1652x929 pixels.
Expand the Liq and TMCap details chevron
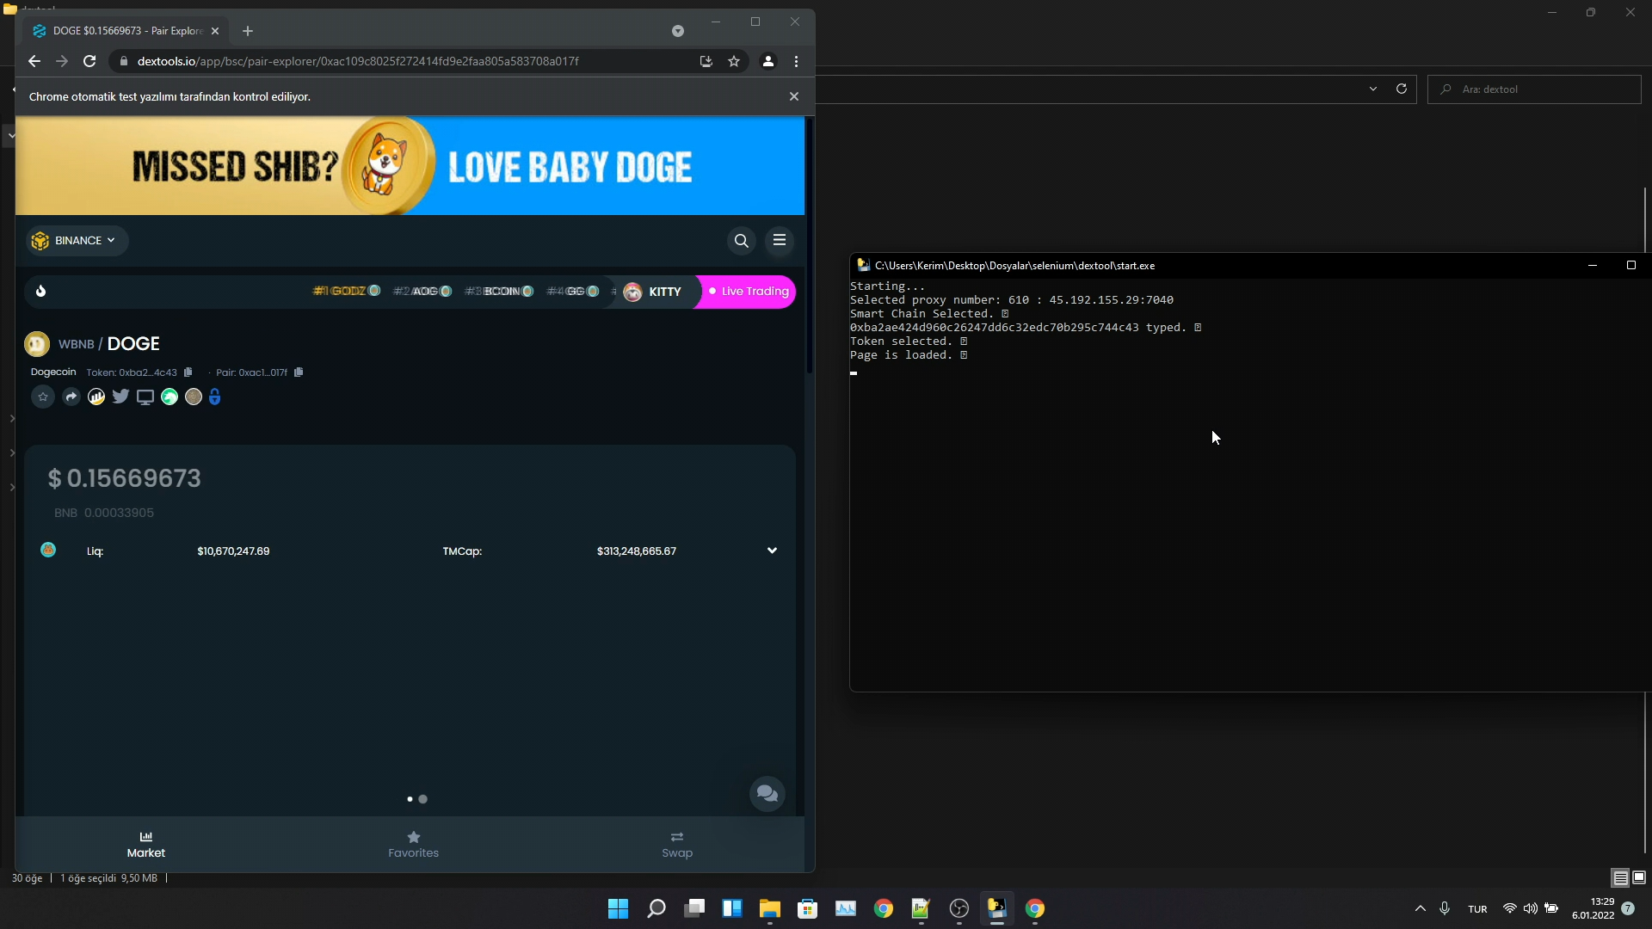coord(772,551)
